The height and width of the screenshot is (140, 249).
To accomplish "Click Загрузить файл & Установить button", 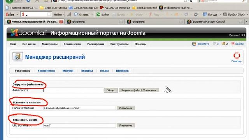I will 139,90.
